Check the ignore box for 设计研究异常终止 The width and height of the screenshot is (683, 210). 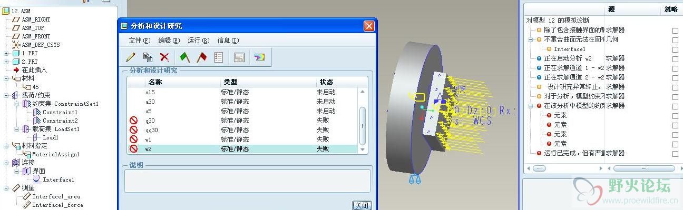point(675,87)
